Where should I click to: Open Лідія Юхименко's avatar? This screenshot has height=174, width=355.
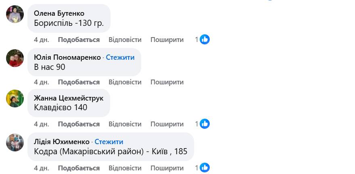pyautogui.click(x=15, y=143)
